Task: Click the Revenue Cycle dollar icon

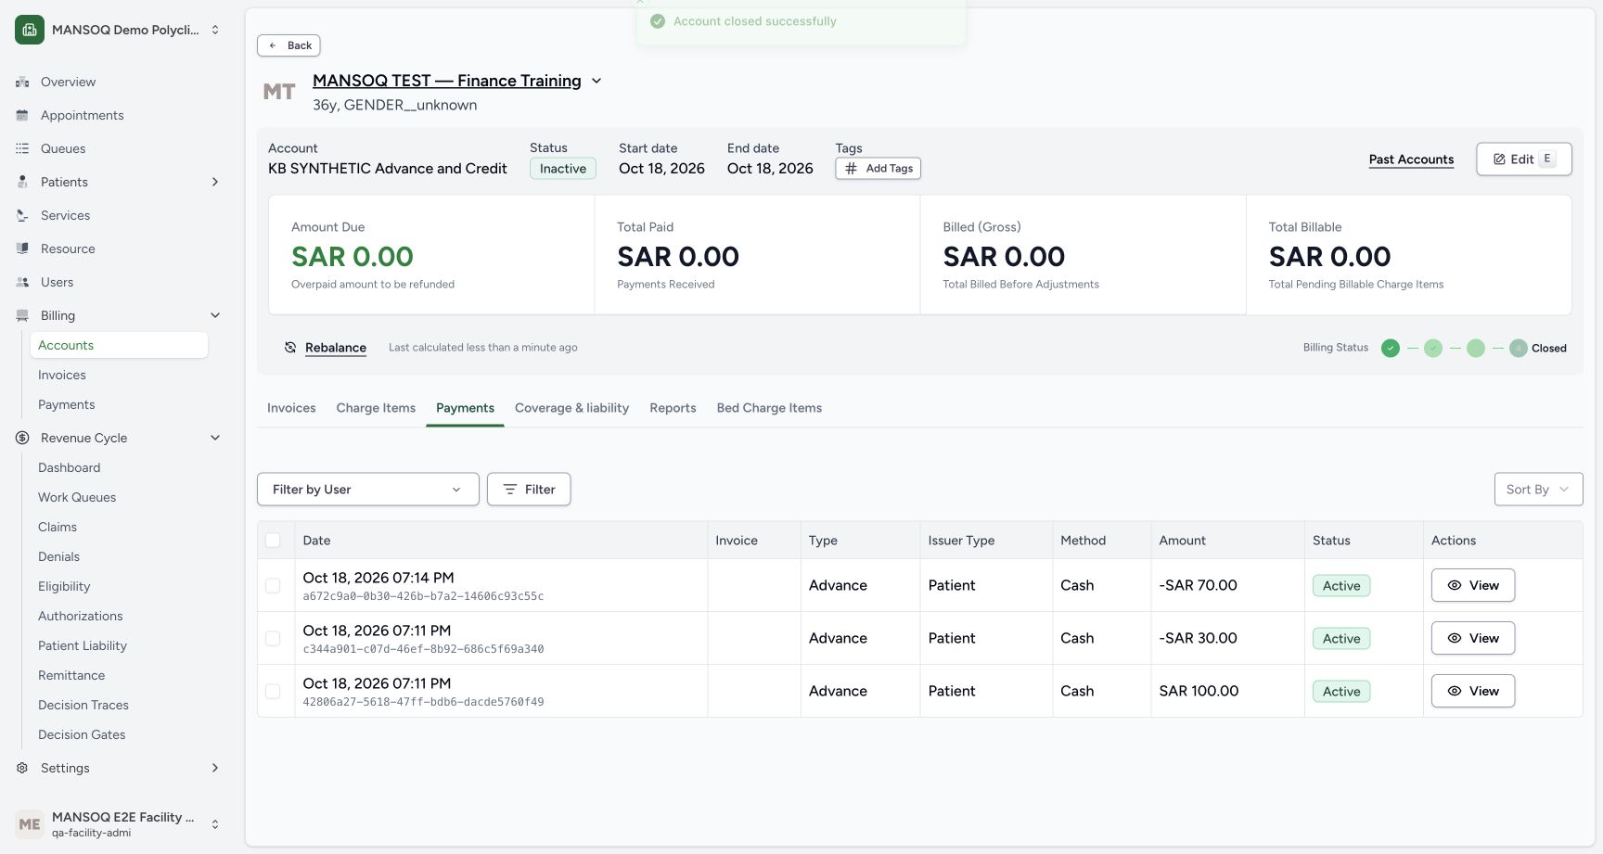Action: tap(22, 438)
